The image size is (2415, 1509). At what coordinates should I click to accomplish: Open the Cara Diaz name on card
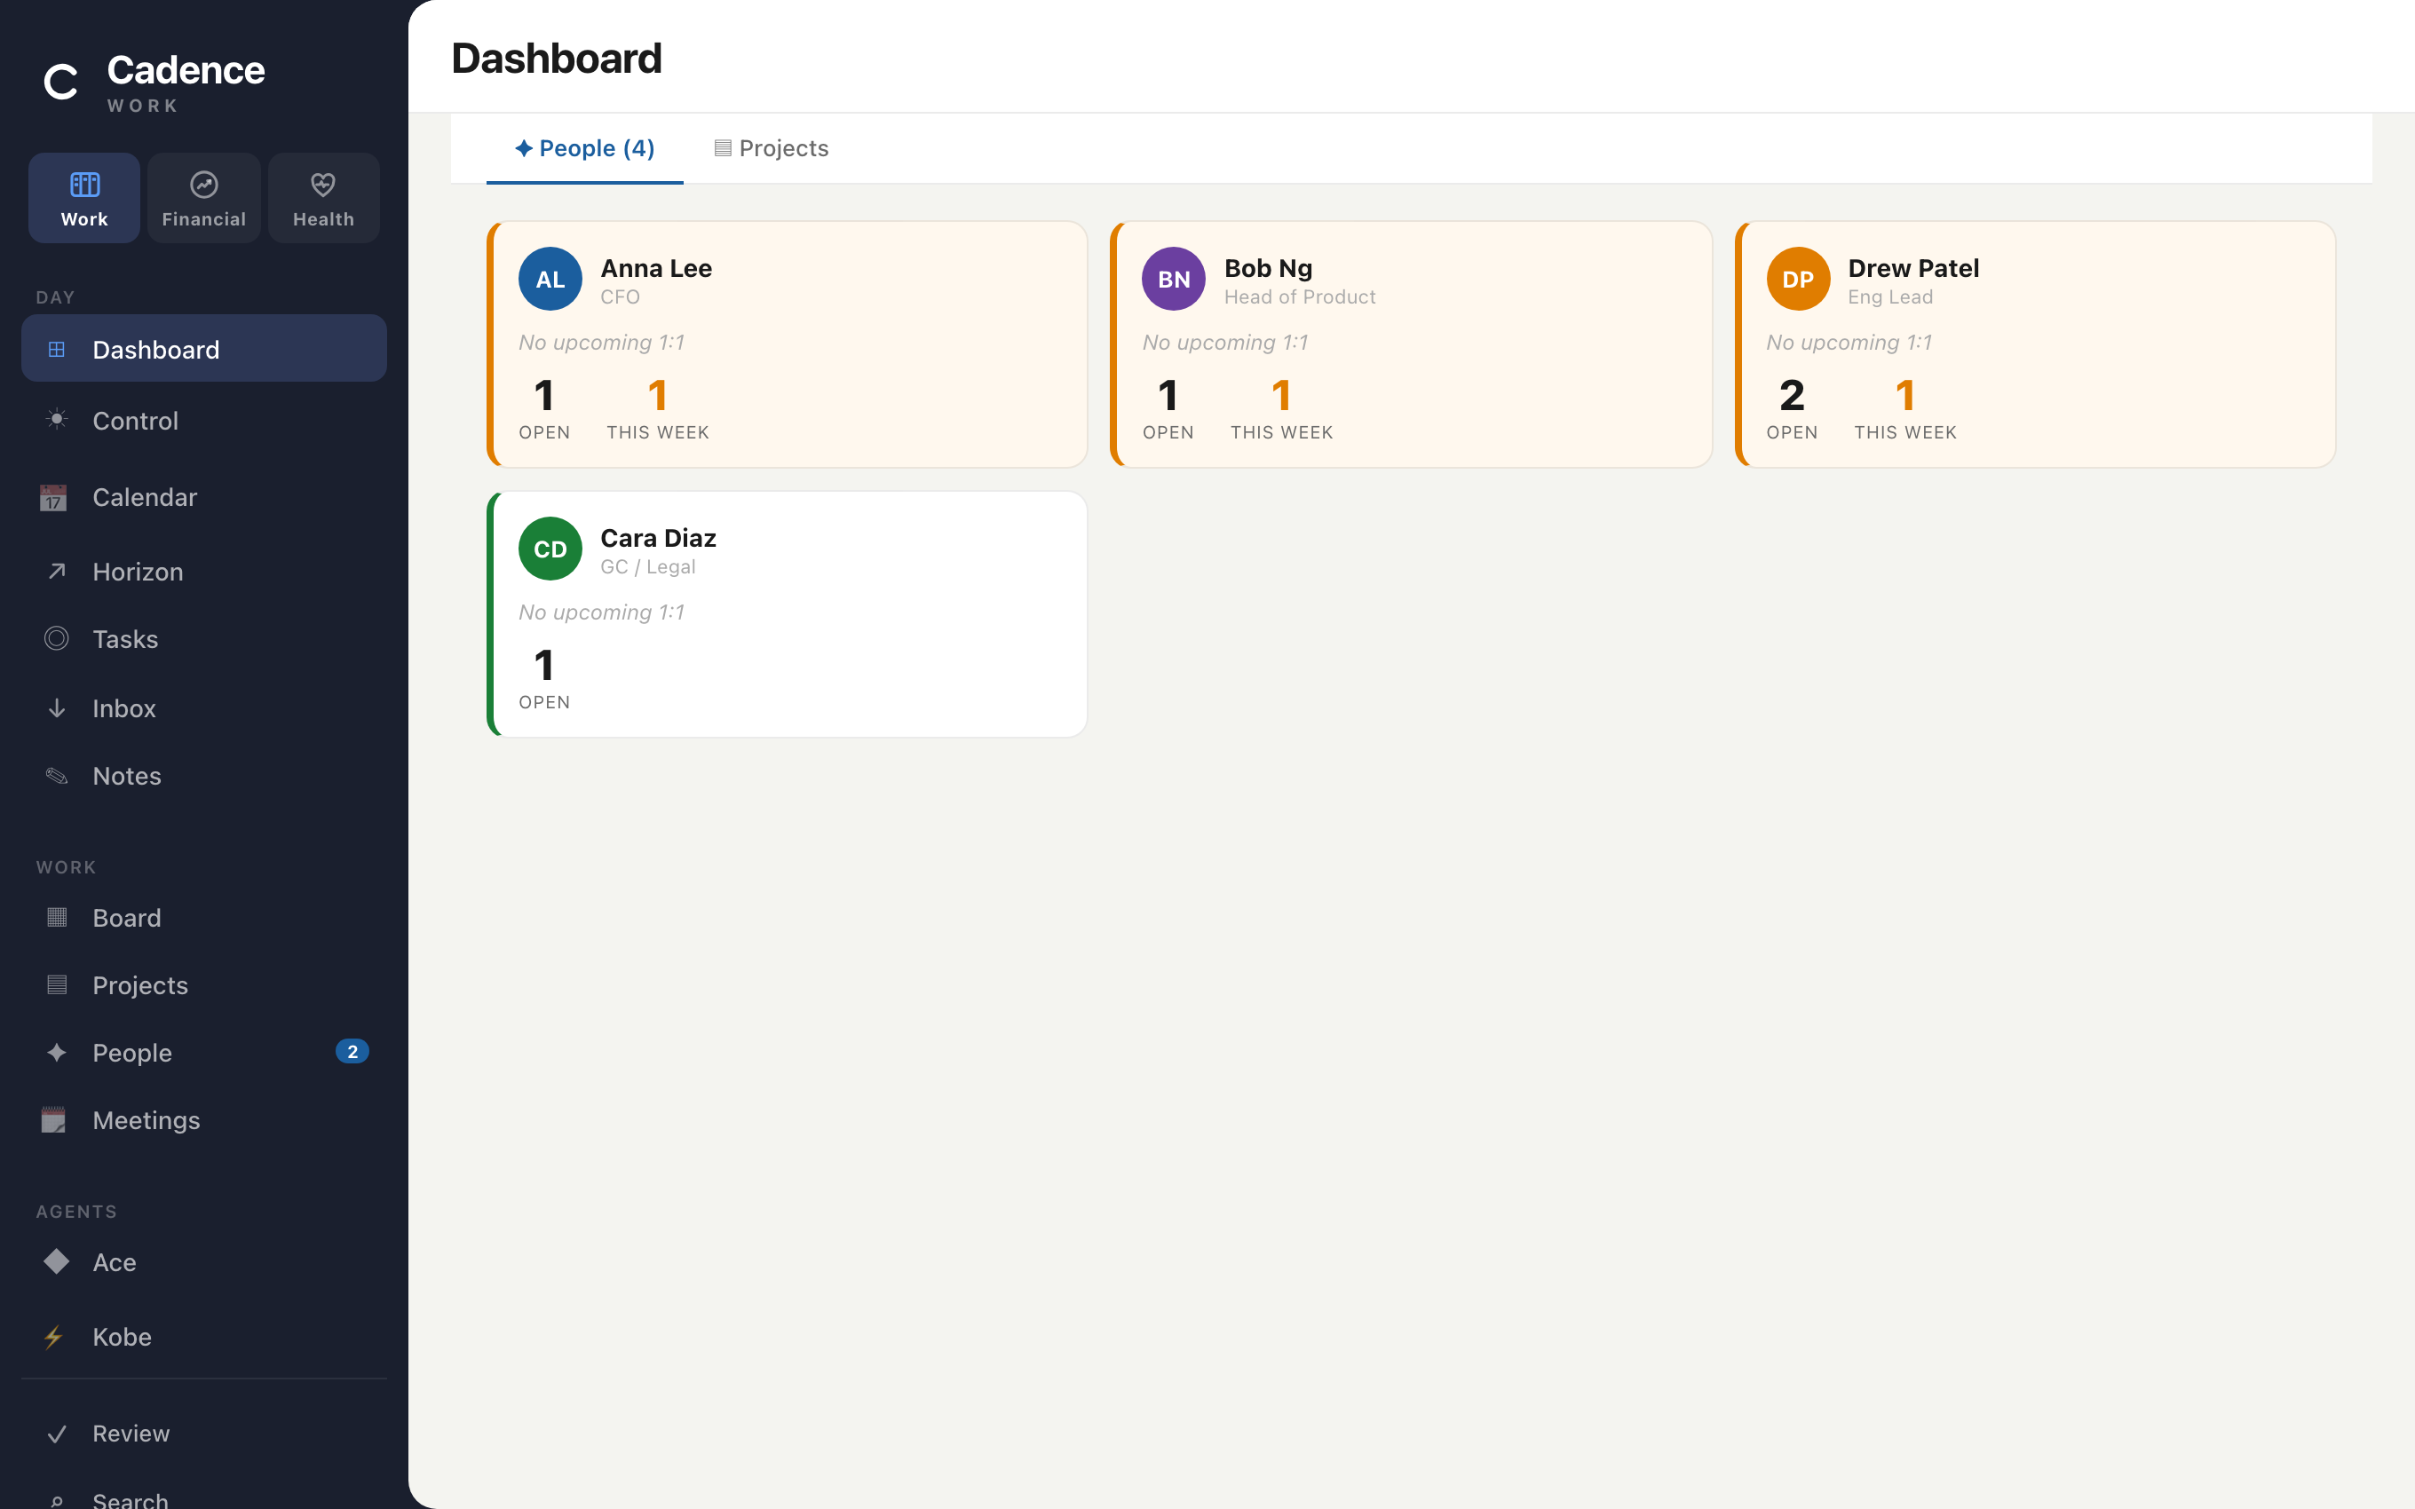pos(659,537)
